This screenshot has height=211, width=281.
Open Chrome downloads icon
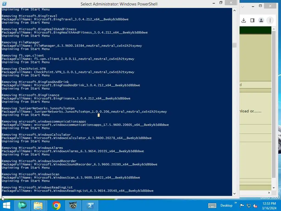(x=244, y=20)
